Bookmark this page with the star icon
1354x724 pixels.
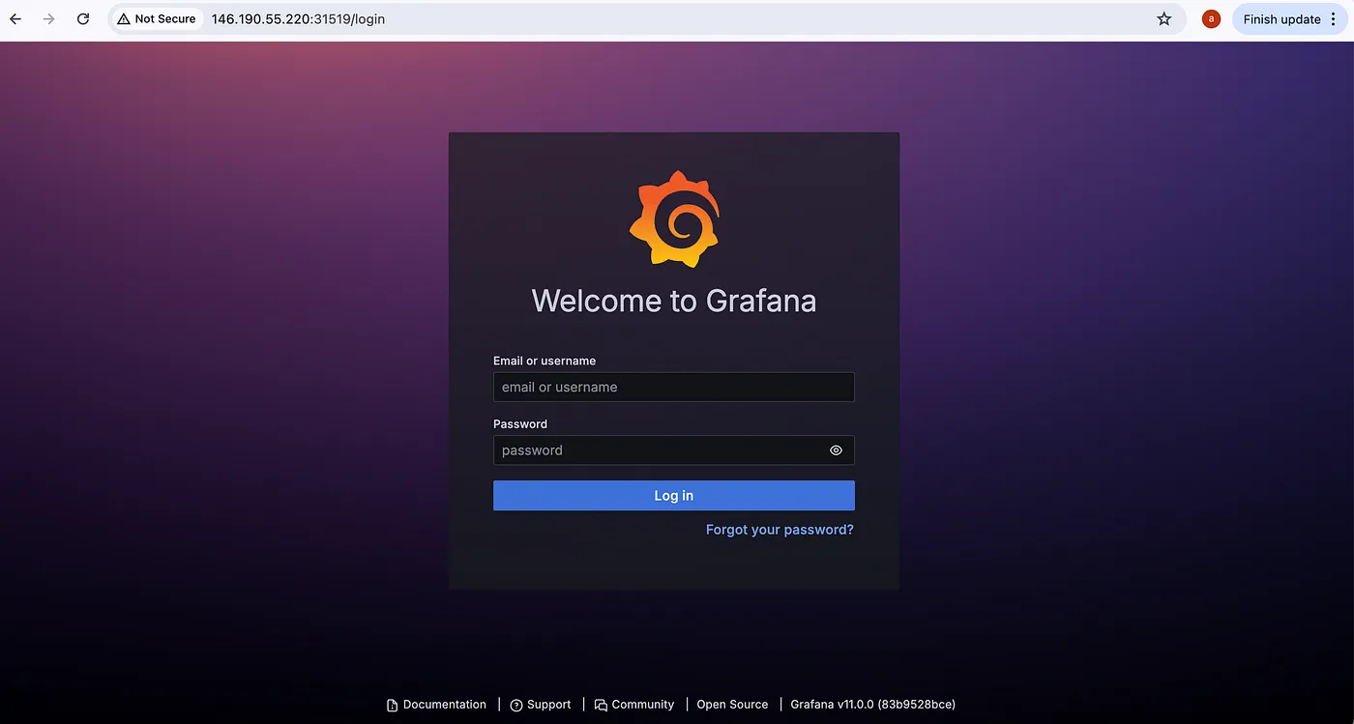click(1164, 19)
